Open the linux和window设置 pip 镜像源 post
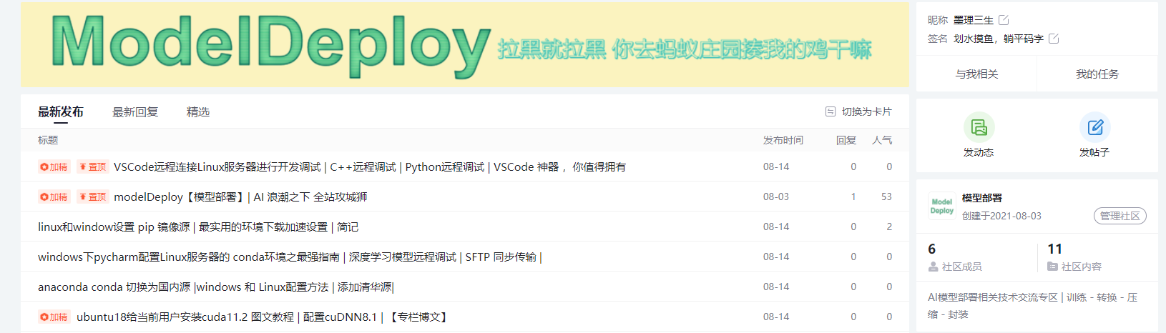The width and height of the screenshot is (1166, 333). (x=198, y=227)
